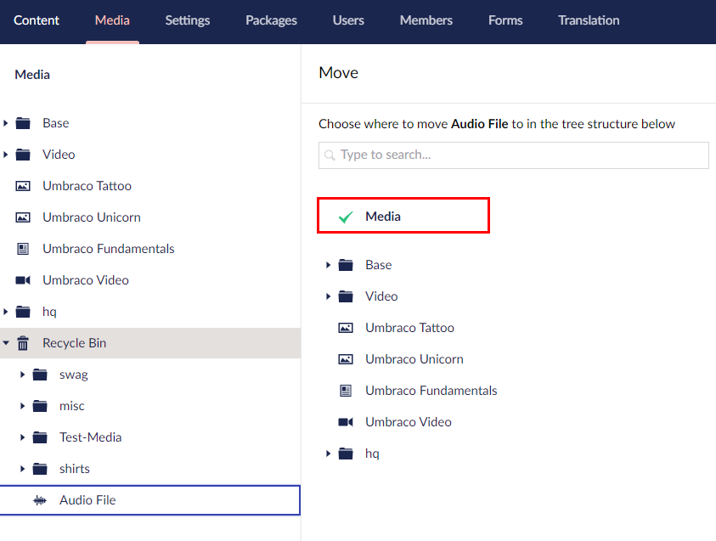The width and height of the screenshot is (716, 541).
Task: Click the Audio File waveform icon
Action: coord(39,500)
